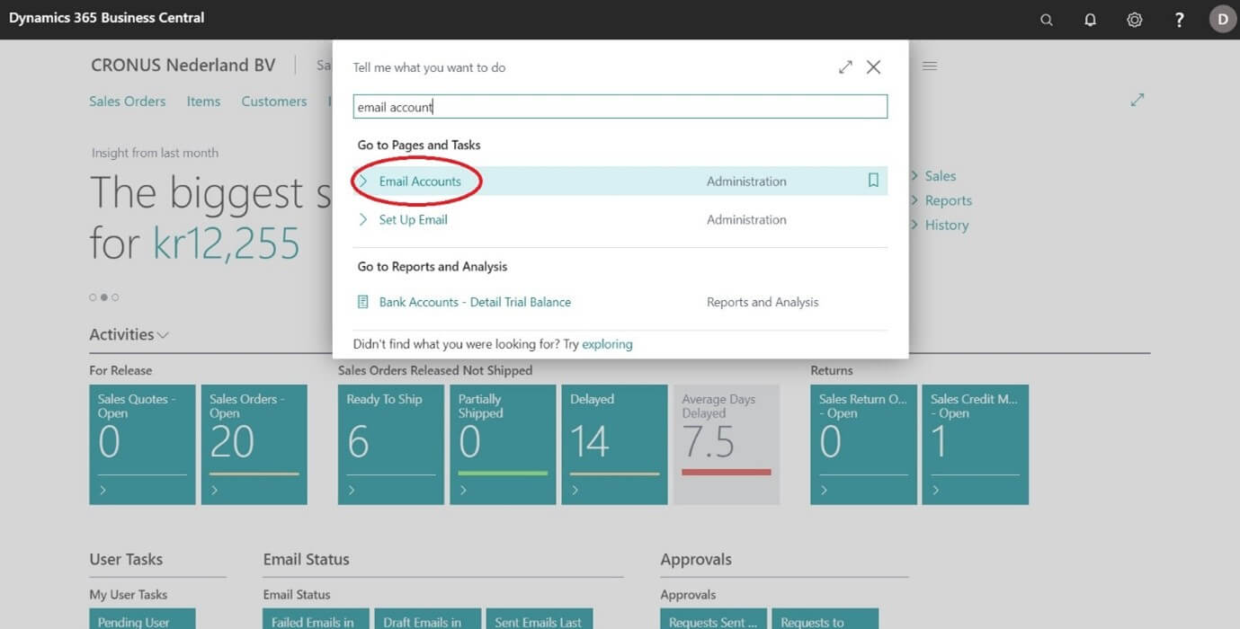
Task: Expand the Sales menu group
Action: [x=935, y=176]
